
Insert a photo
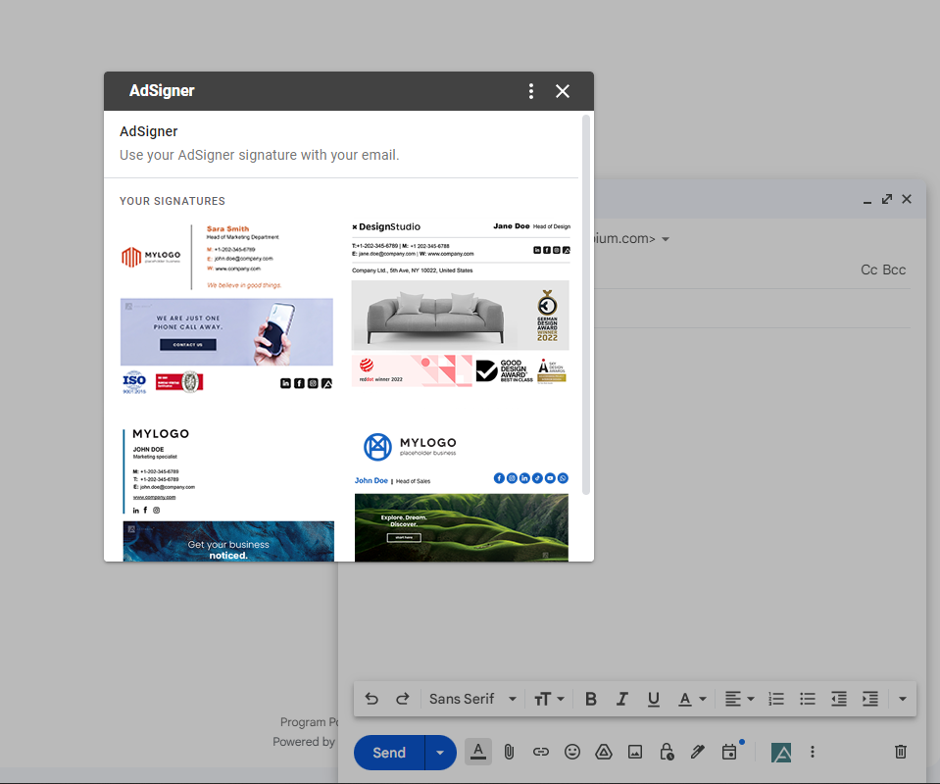pyautogui.click(x=635, y=752)
